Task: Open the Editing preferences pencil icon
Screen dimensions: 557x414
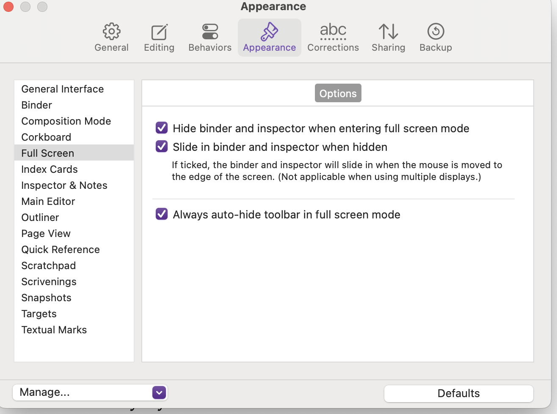Action: pyautogui.click(x=159, y=32)
